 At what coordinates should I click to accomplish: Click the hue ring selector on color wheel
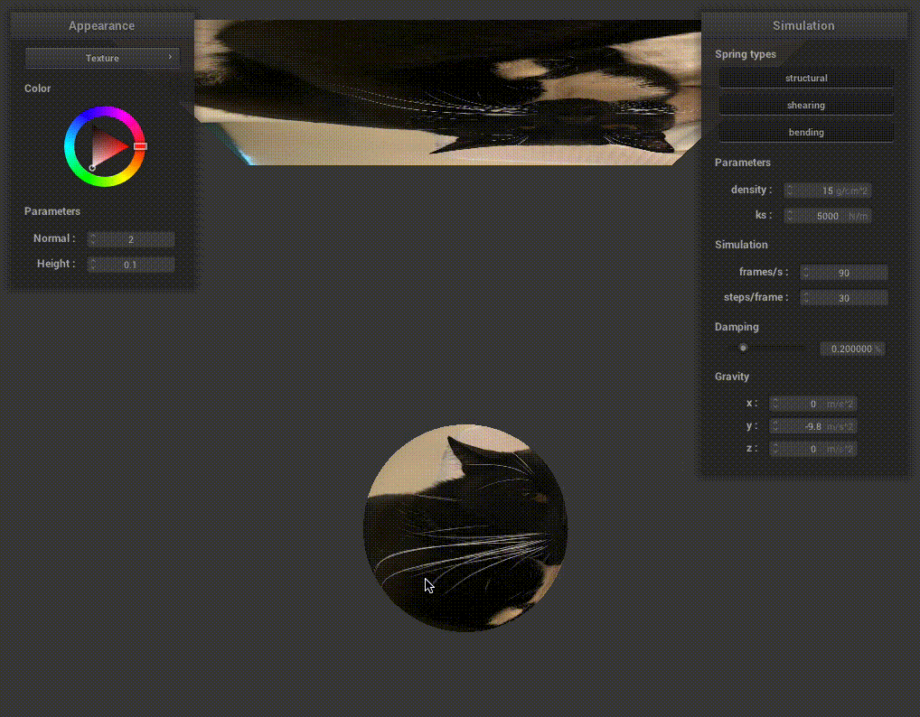coord(140,145)
